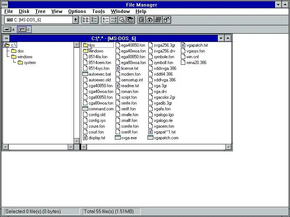Minimize the C:\*.* child window
290x217 pixels.
click(x=221, y=38)
